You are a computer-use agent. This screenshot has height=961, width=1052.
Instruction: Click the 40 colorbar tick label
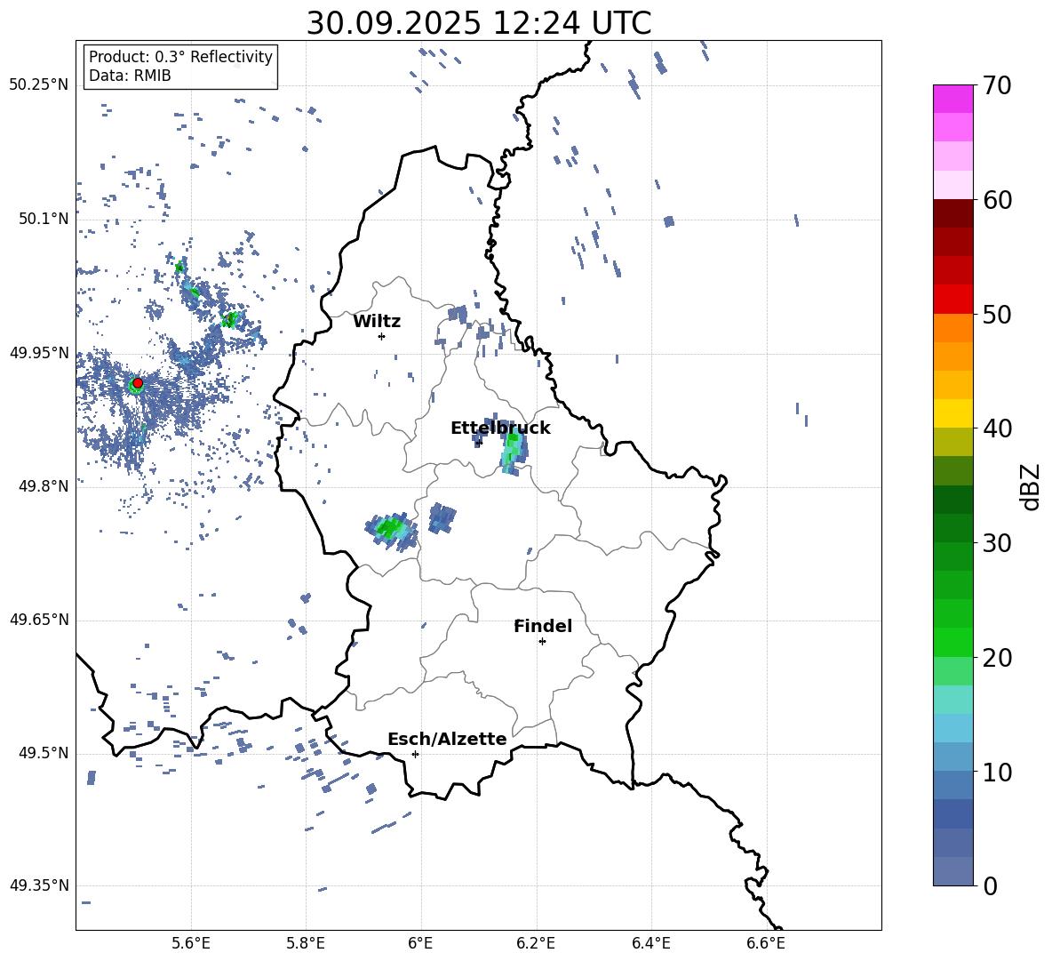tap(997, 428)
